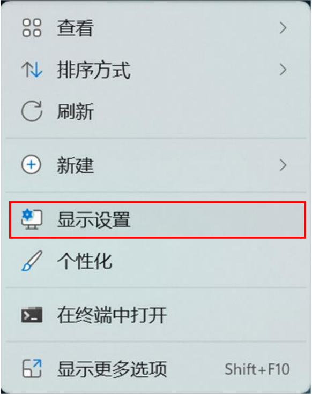Click the 个性化 paintbrush icon

[x=32, y=261]
